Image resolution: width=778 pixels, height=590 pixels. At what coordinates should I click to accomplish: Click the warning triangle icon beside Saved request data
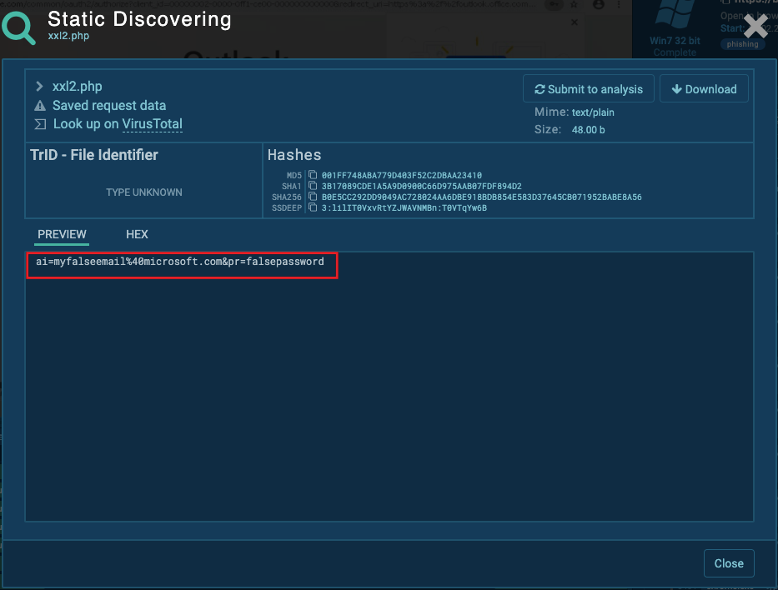click(x=40, y=106)
